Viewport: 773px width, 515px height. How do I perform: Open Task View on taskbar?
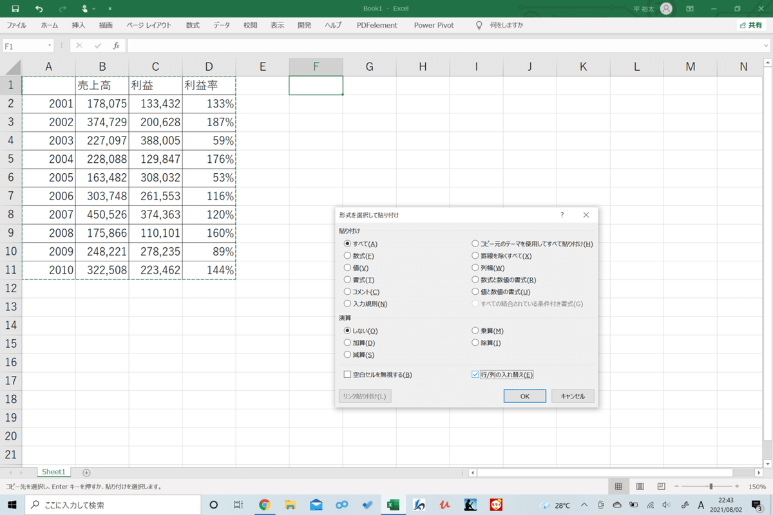[238, 505]
